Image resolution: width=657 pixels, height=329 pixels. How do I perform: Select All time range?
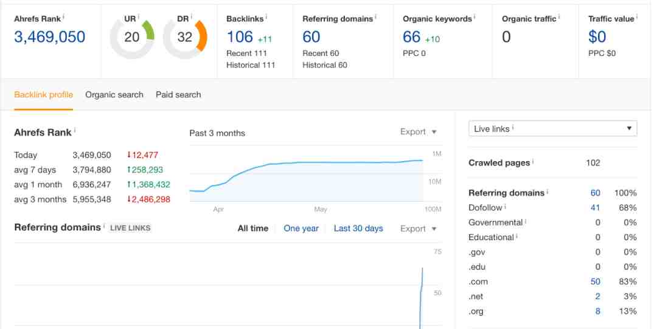click(253, 229)
